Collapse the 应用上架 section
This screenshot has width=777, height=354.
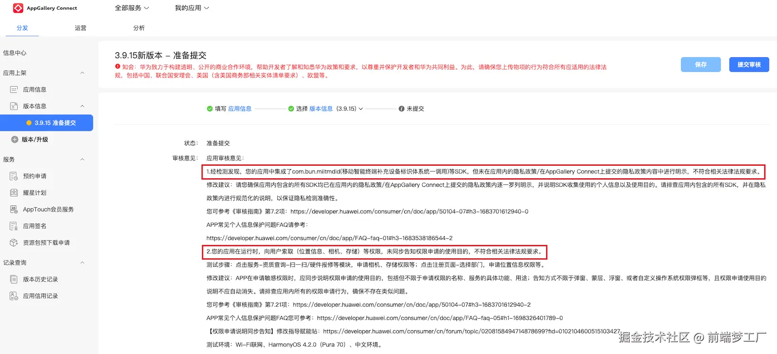pos(82,73)
